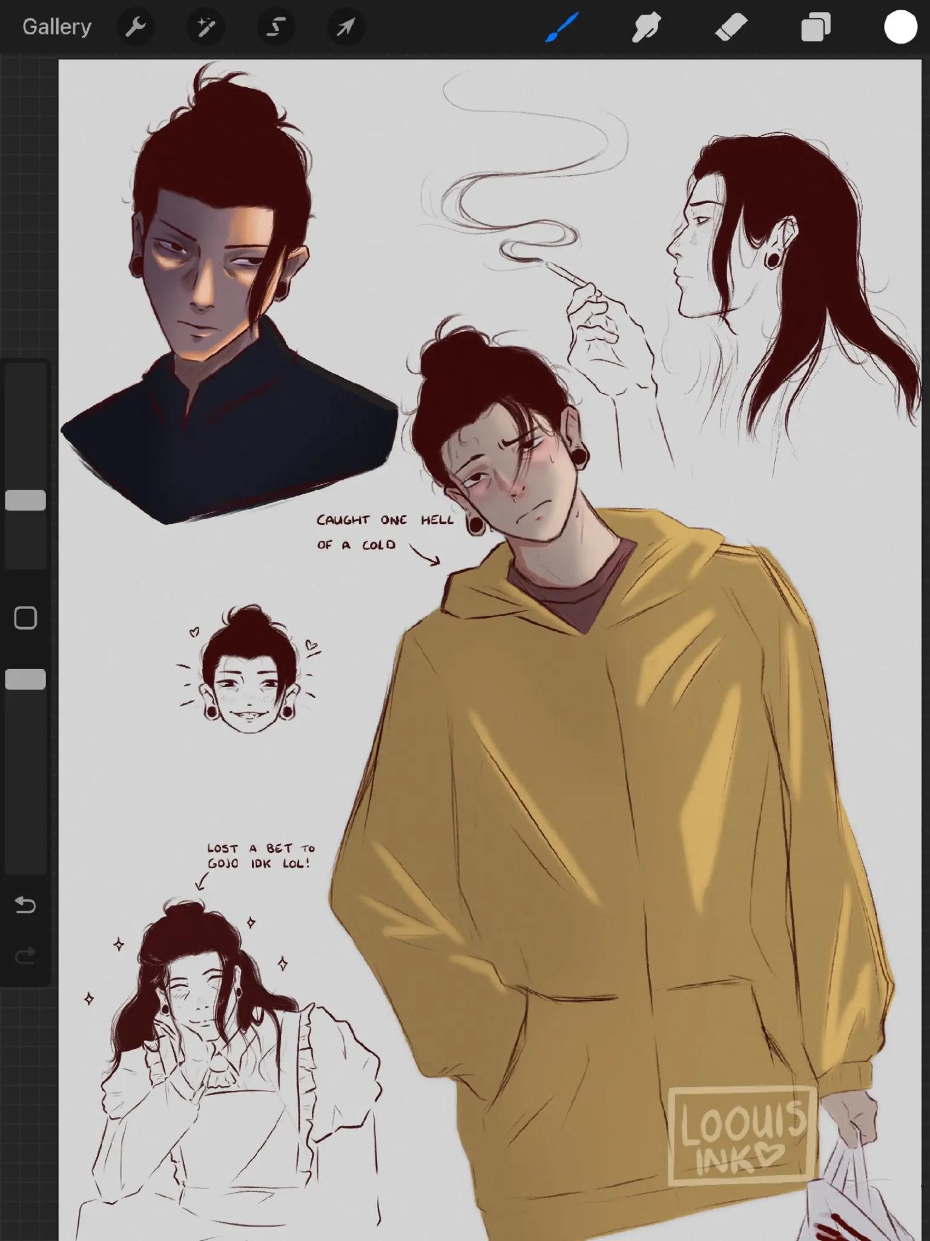Redo the last undone action
The height and width of the screenshot is (1241, 930).
point(25,956)
